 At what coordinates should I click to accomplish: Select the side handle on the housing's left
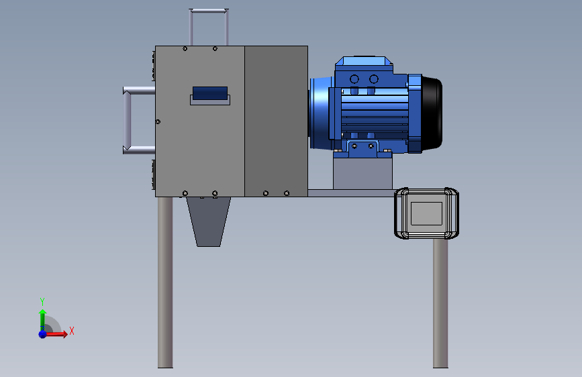pyautogui.click(x=138, y=120)
